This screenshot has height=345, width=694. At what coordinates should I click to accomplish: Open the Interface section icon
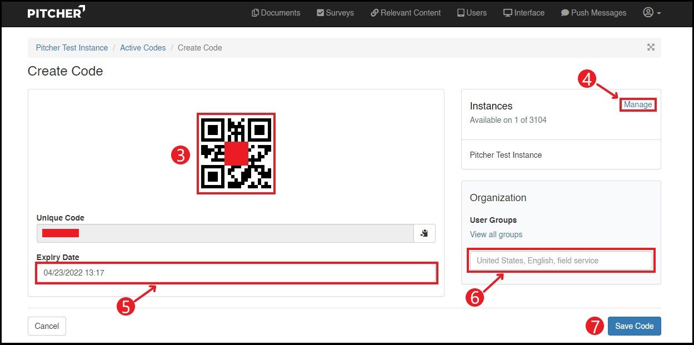pos(508,12)
